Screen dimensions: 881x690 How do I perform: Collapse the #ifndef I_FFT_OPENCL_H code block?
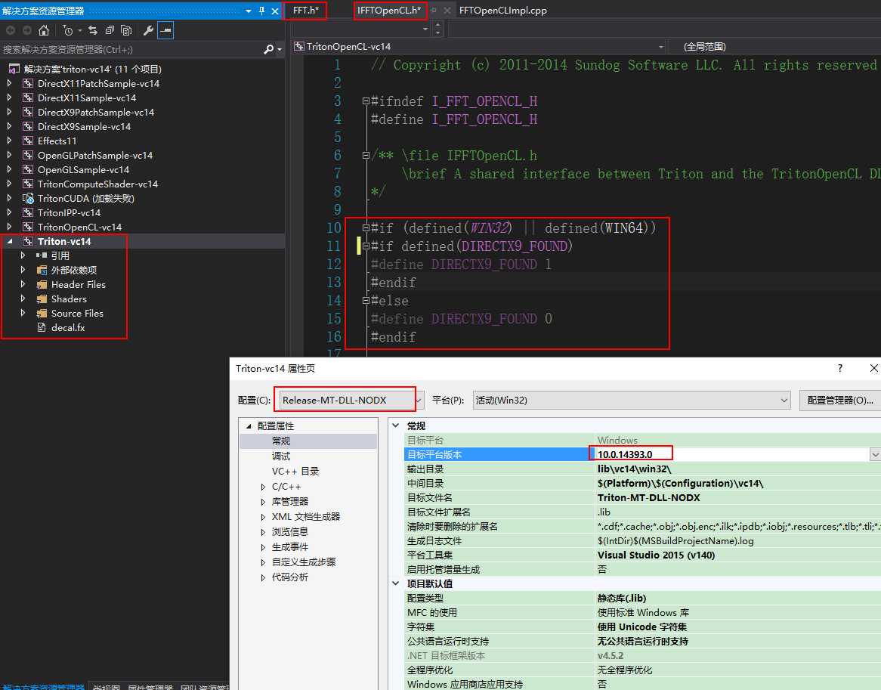(x=366, y=101)
